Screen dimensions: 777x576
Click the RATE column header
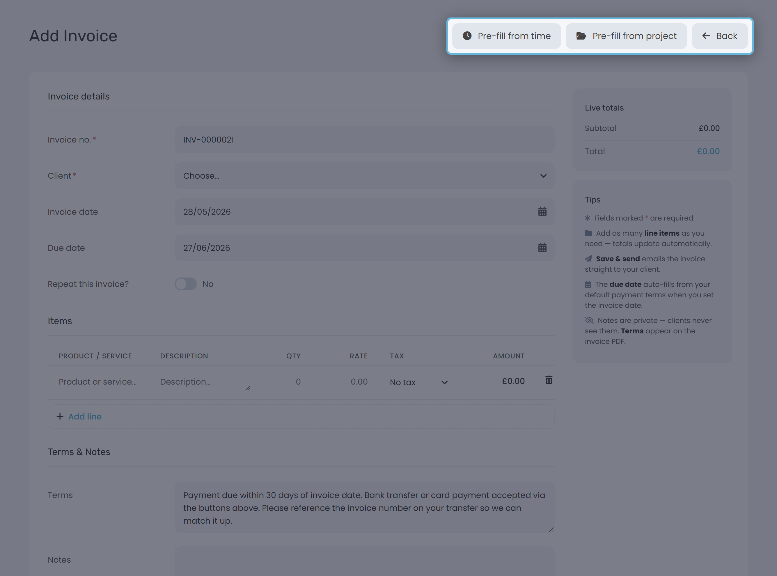pos(359,356)
